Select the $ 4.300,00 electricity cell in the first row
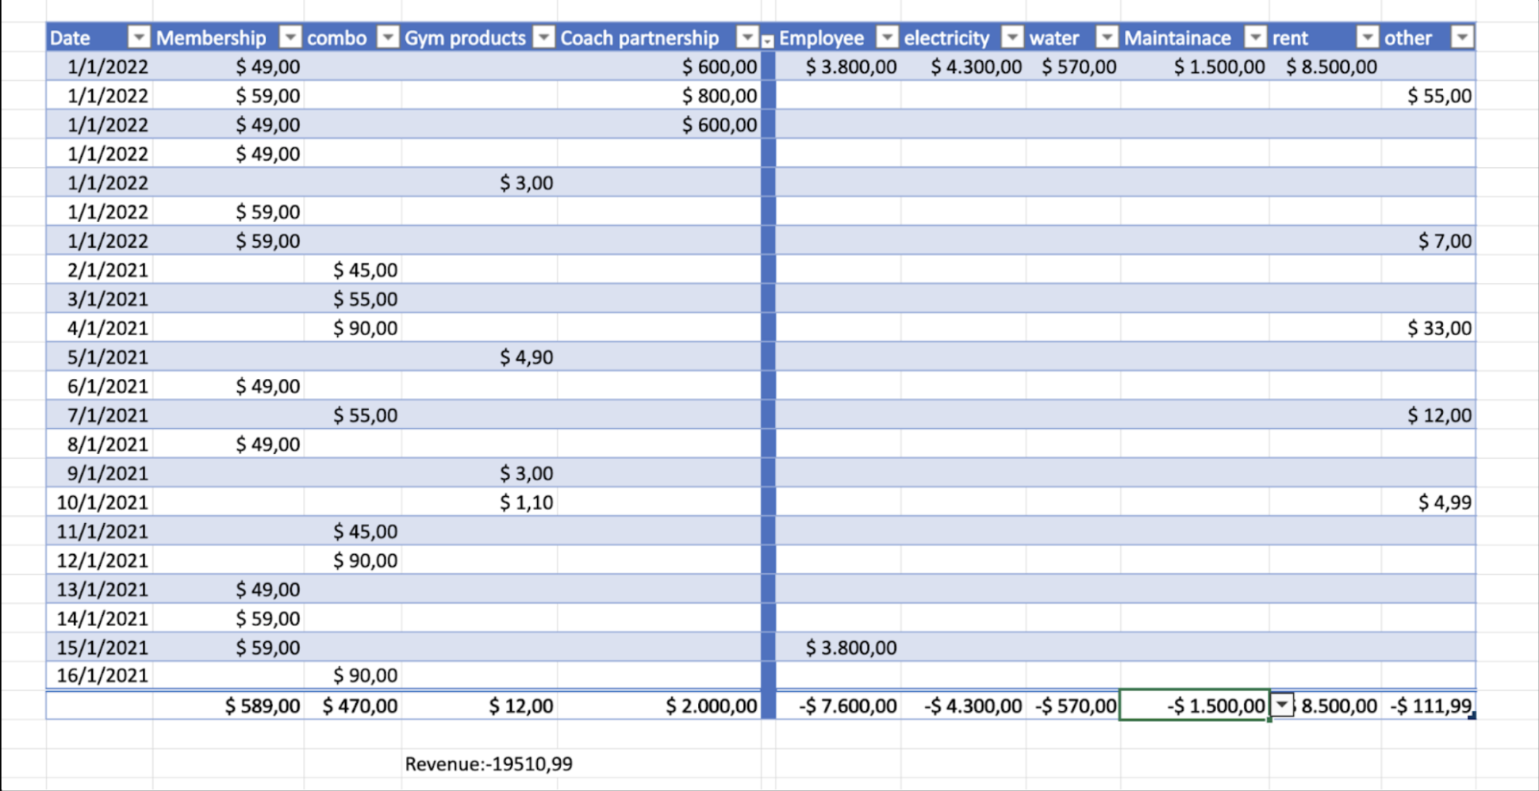The image size is (1539, 791). coord(964,67)
